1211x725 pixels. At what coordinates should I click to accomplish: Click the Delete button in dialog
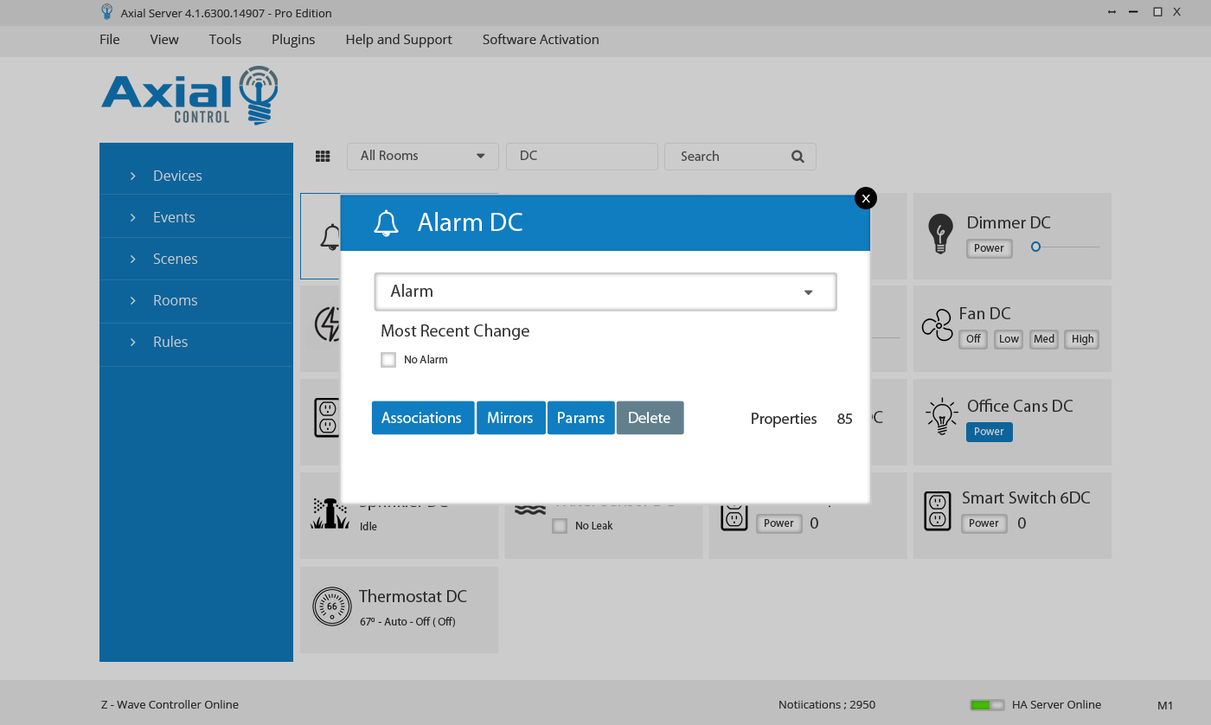650,418
